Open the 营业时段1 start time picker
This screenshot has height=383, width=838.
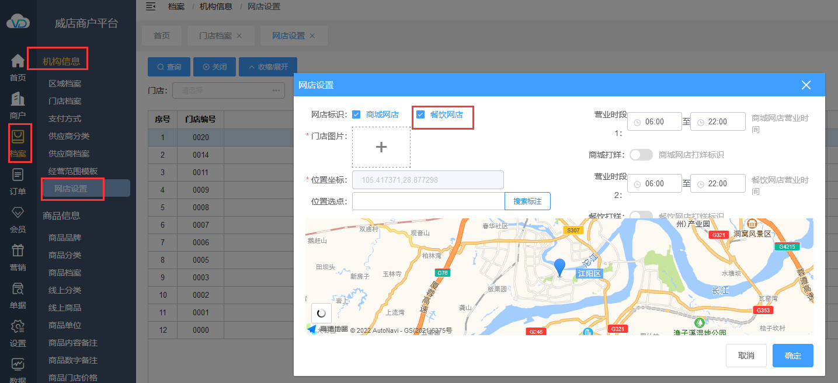point(655,122)
